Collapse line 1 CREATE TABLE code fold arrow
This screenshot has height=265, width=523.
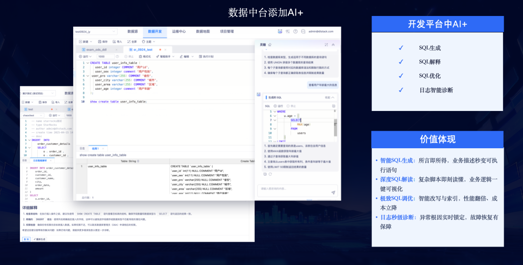[87, 63]
